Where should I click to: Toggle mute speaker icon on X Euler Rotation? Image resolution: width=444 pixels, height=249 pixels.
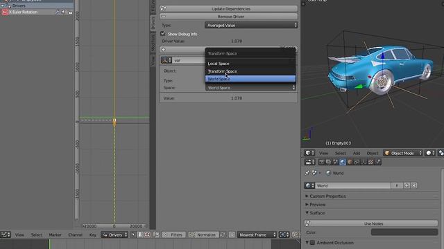click(x=63, y=12)
